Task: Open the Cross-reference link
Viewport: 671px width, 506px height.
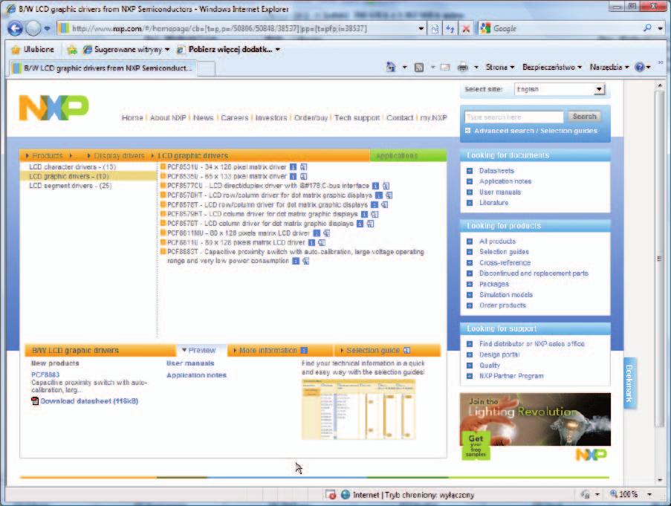Action: tap(505, 262)
